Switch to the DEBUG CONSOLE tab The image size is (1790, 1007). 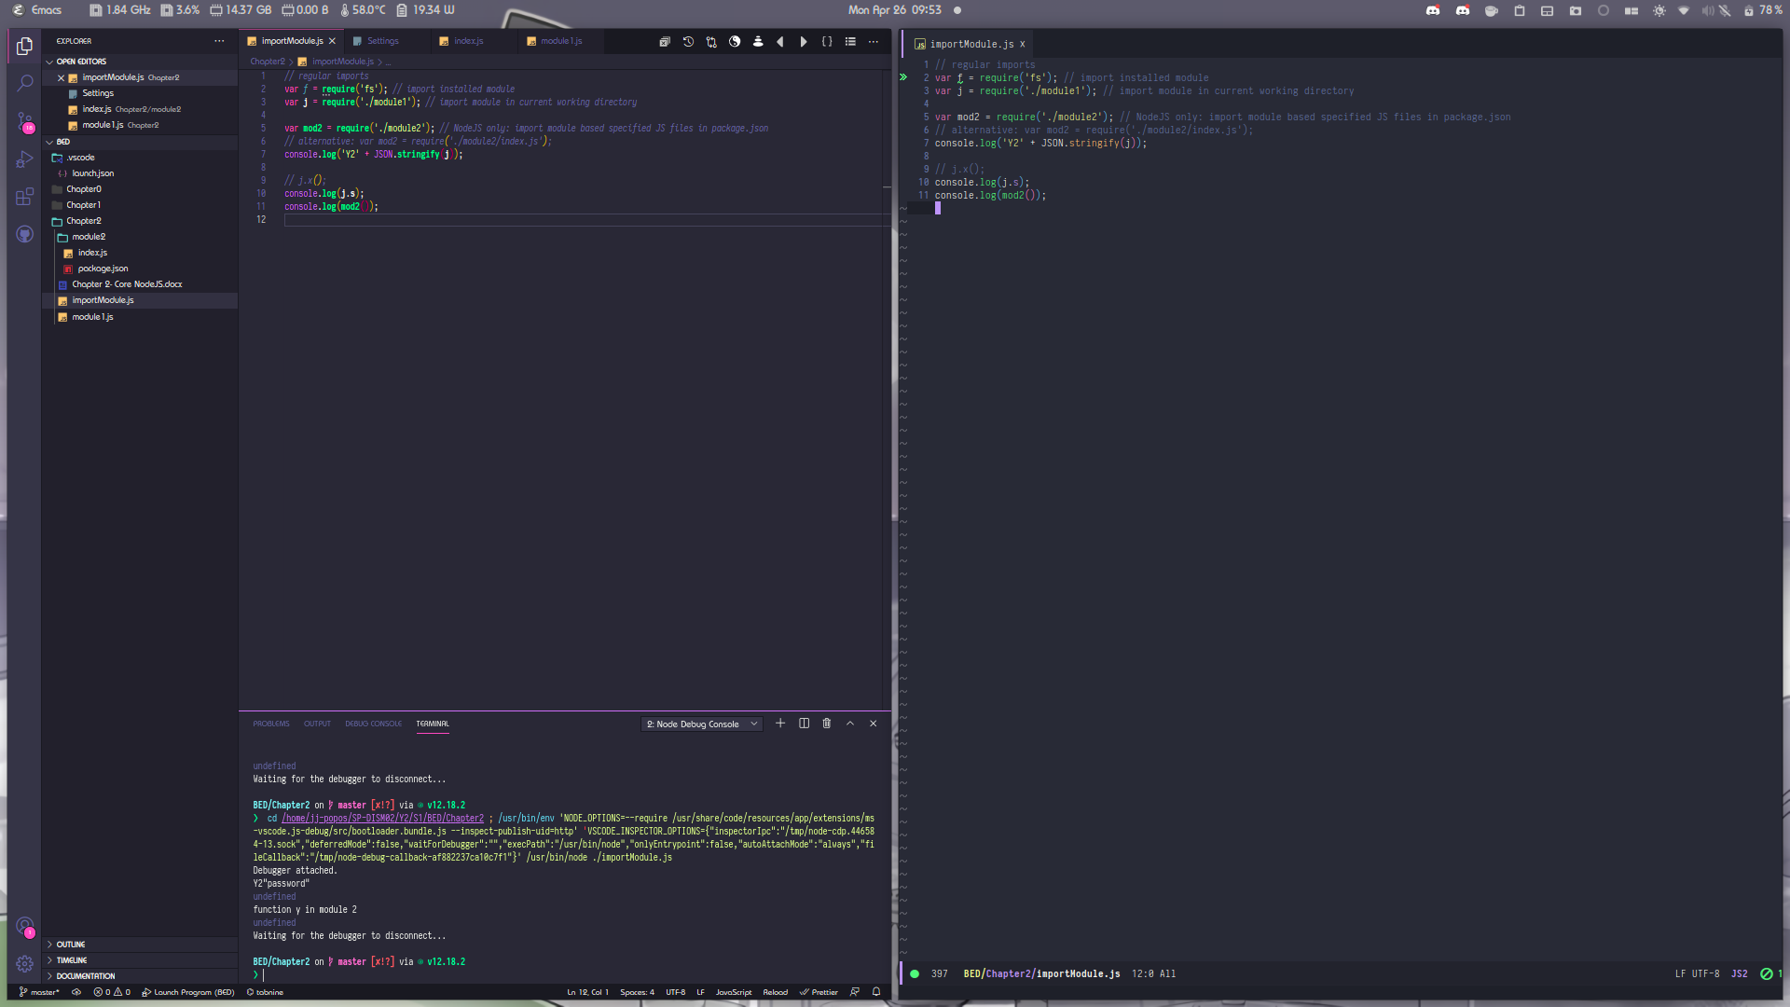click(x=373, y=724)
